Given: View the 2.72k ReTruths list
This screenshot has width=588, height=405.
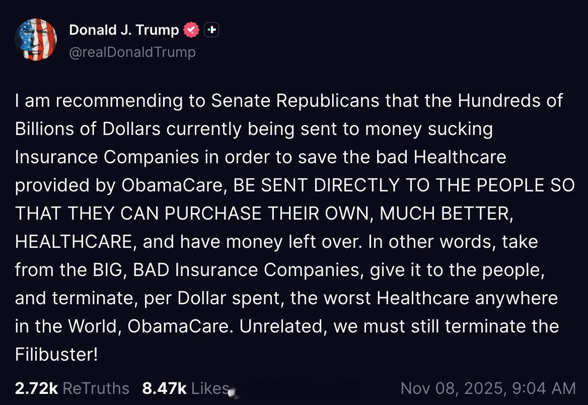Looking at the screenshot, I should click(x=72, y=388).
